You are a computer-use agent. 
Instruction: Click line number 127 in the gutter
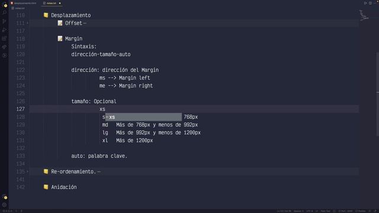(x=21, y=109)
